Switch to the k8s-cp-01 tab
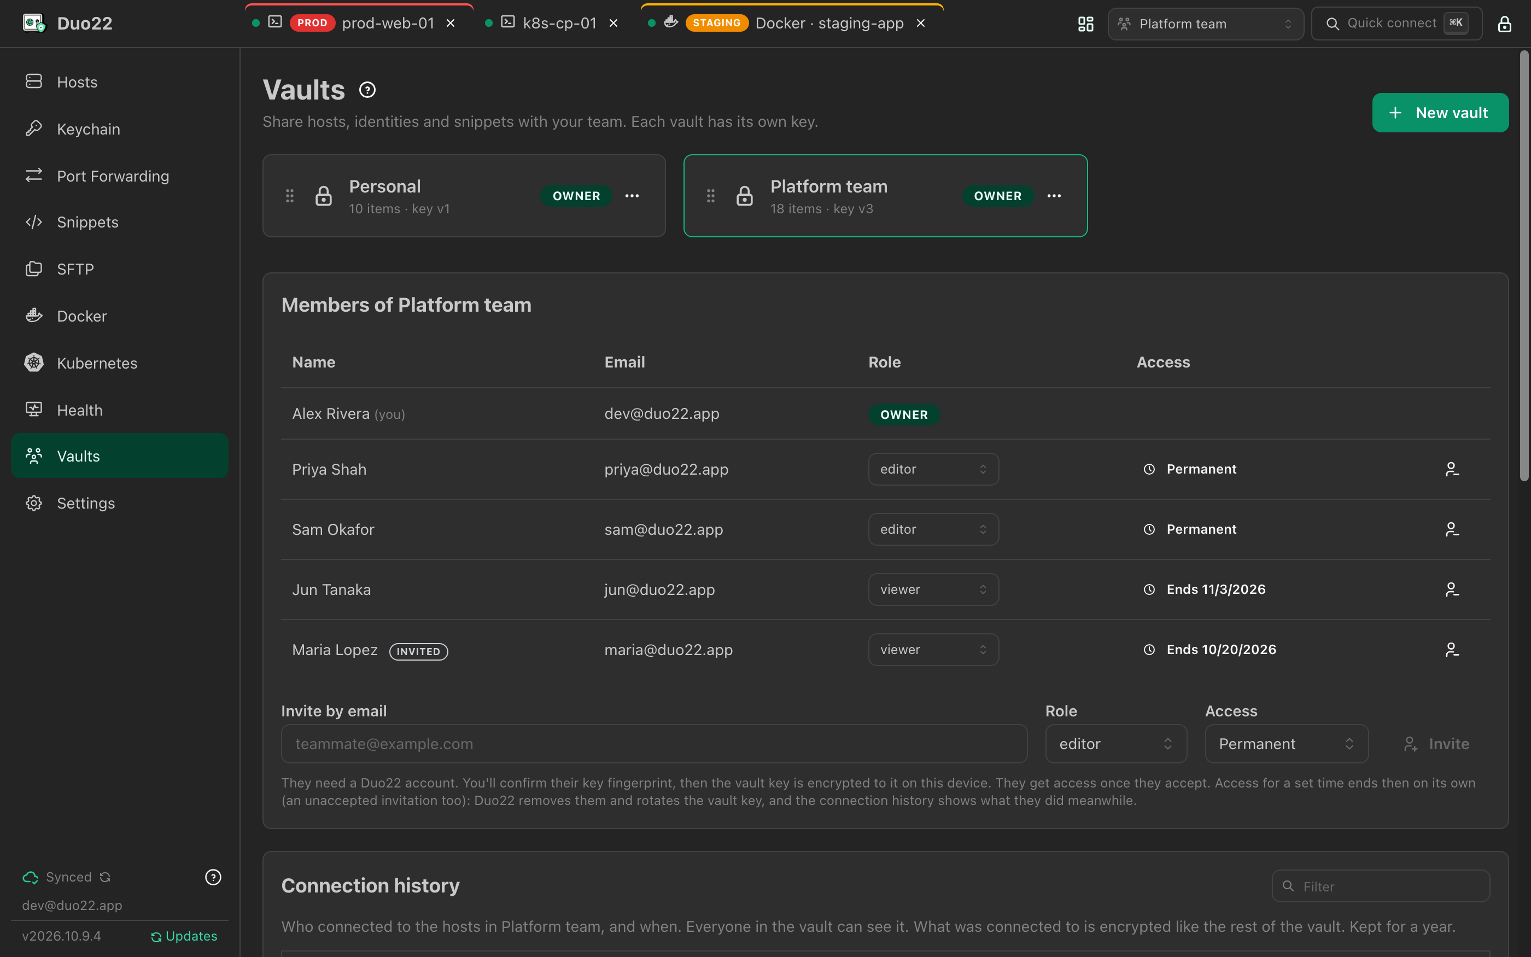1531x957 pixels. 552,24
